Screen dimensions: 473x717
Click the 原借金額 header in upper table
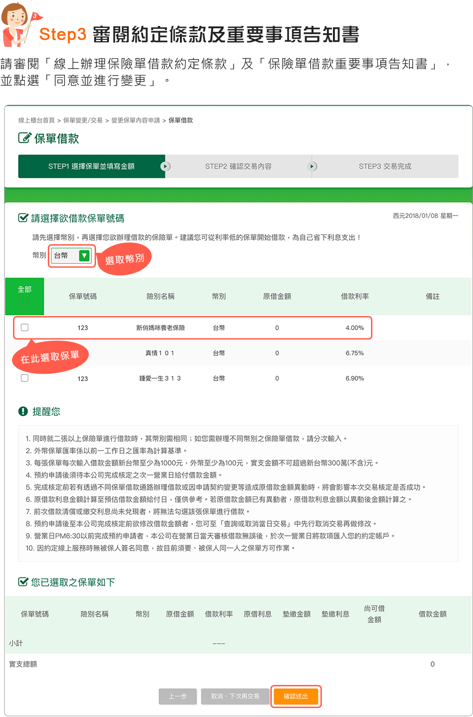277,297
